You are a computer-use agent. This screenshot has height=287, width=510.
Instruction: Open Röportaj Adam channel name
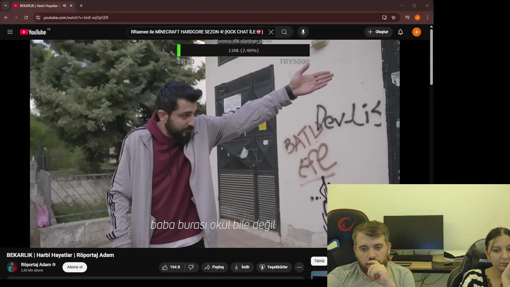36,265
